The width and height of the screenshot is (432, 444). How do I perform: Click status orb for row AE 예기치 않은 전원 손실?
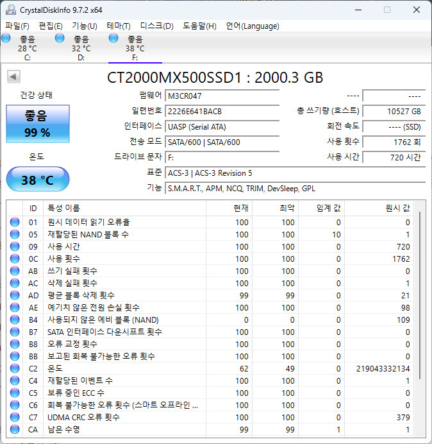[15, 307]
